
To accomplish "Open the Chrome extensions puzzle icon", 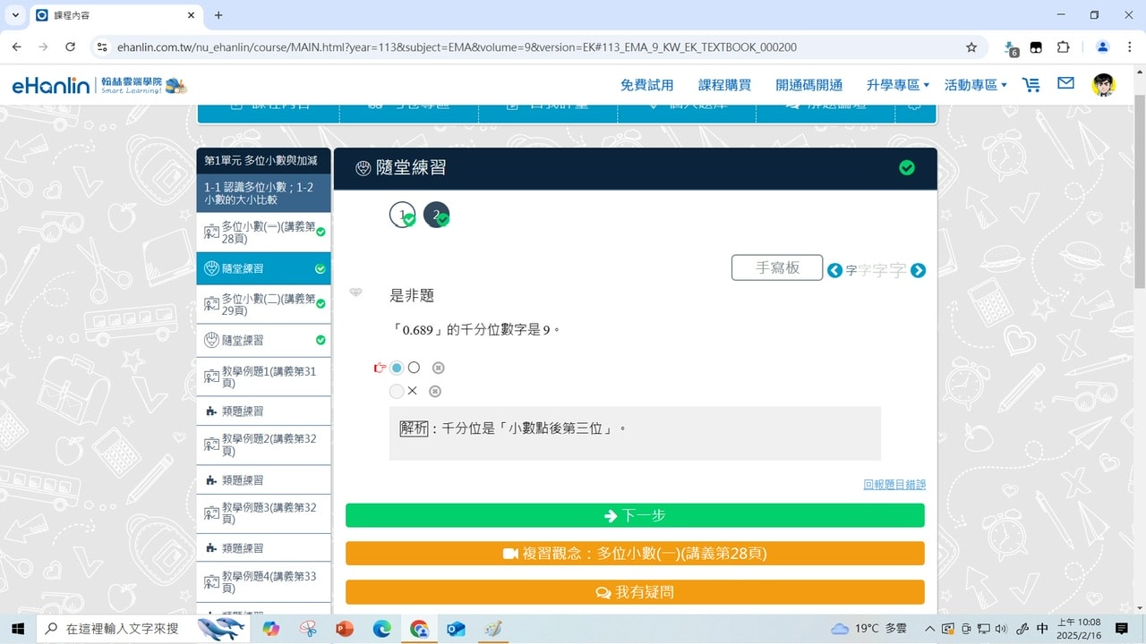I will [x=1064, y=47].
